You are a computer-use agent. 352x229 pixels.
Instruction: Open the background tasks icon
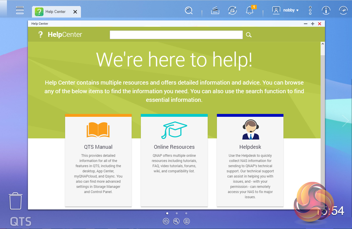click(x=215, y=11)
